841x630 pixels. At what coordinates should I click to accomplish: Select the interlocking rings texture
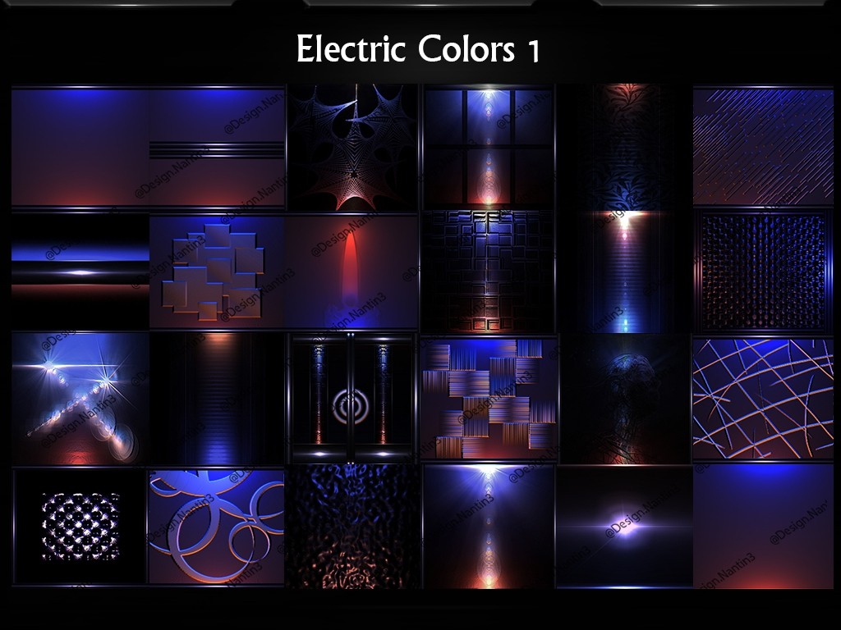pyautogui.click(x=217, y=526)
